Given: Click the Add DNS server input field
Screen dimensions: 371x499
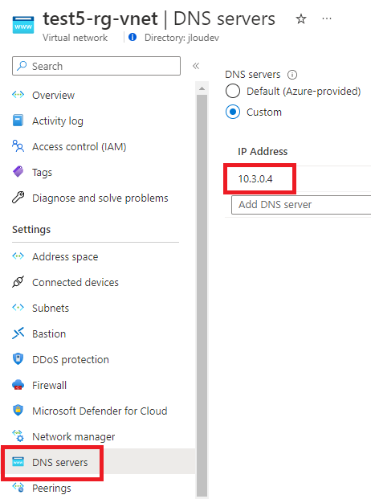Looking at the screenshot, I should pos(301,205).
